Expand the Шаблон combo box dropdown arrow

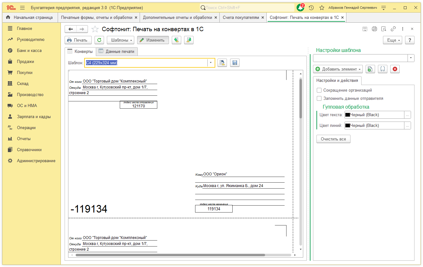[211, 63]
